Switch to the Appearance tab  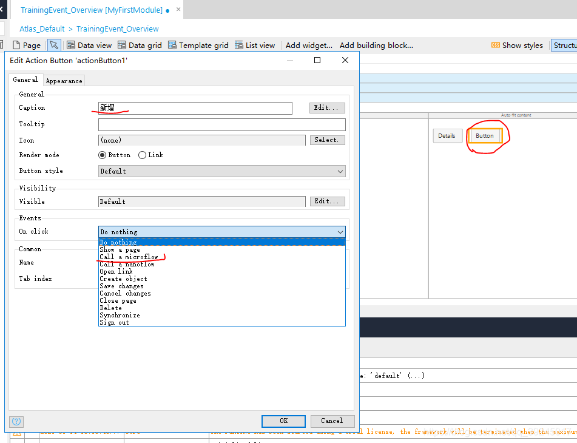64,81
